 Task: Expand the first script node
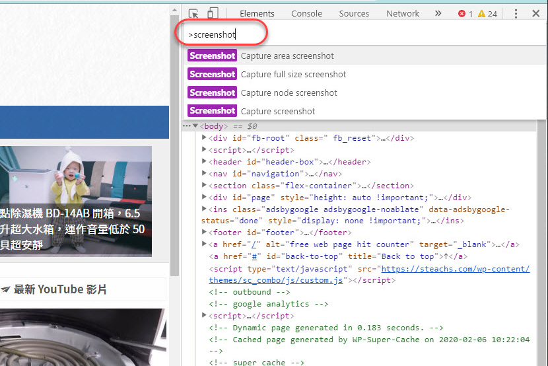[x=204, y=149]
